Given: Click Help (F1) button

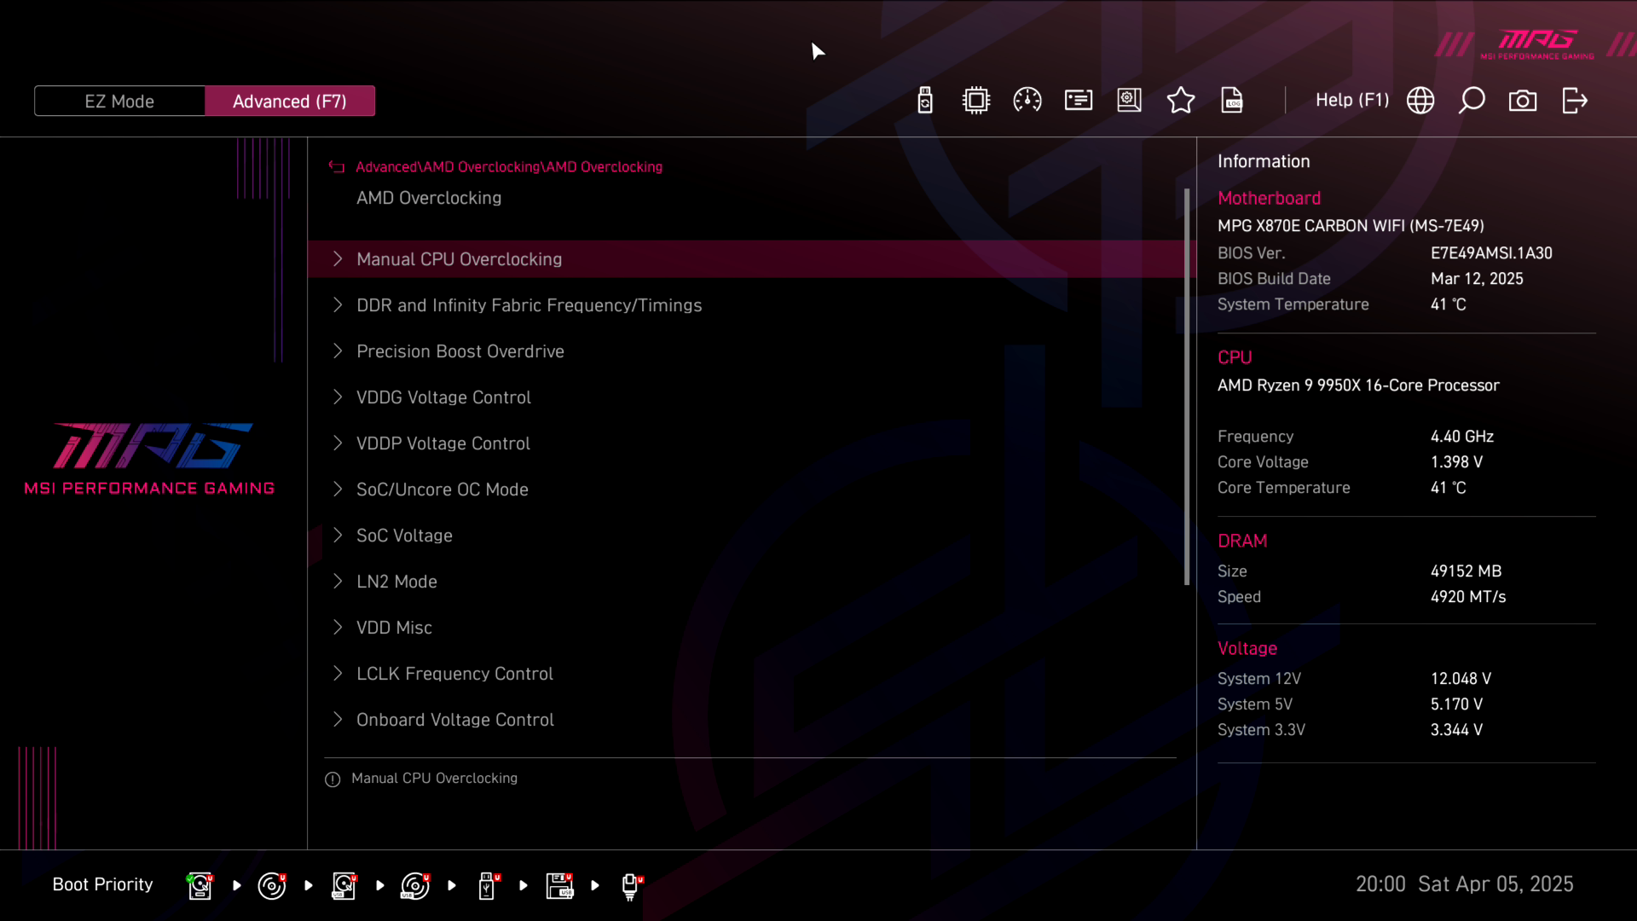Looking at the screenshot, I should point(1351,101).
